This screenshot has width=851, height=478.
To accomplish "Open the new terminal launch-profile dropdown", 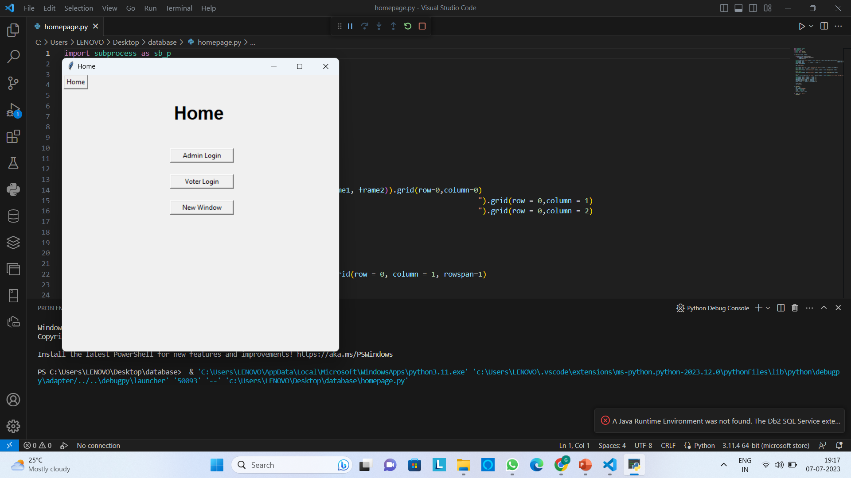I will (768, 308).
